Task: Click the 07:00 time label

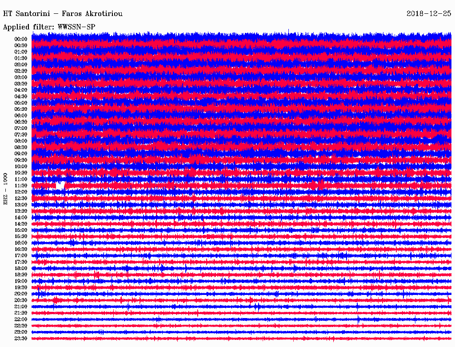Action: (x=21, y=129)
